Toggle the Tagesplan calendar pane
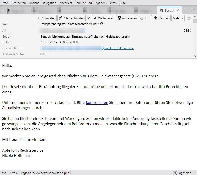 [x=182, y=173]
